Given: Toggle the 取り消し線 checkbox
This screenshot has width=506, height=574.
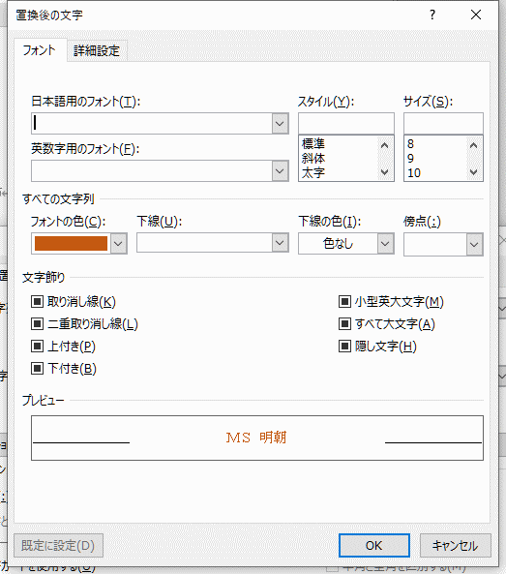Looking at the screenshot, I should tap(37, 302).
